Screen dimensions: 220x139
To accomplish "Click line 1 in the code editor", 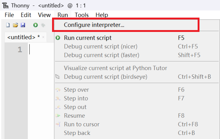I will [x=41, y=50].
